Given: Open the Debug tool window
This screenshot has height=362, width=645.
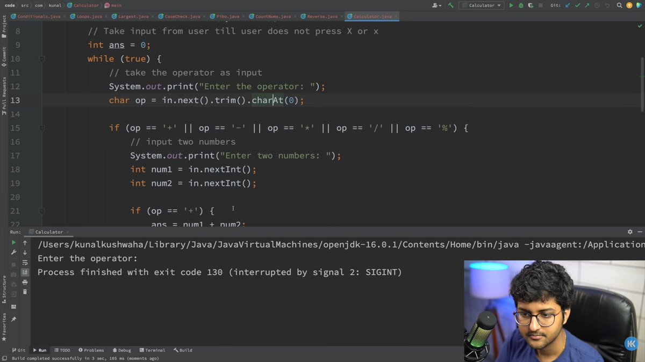Looking at the screenshot, I should [121, 350].
